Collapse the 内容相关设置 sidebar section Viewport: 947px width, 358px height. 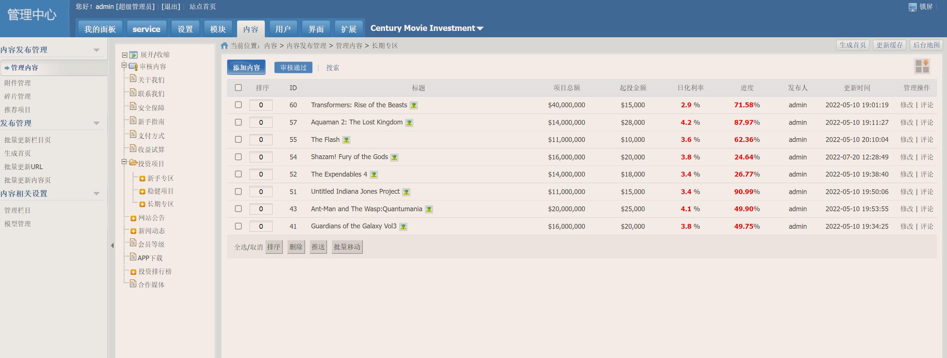click(x=96, y=194)
